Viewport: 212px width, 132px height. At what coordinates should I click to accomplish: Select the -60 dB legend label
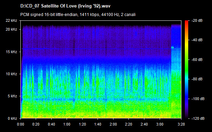pyautogui.click(x=197, y=60)
